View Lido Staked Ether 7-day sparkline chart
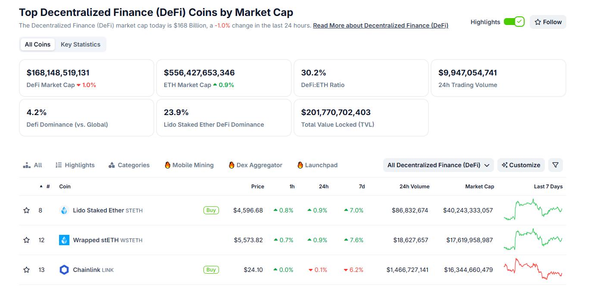The image size is (597, 287). [x=533, y=210]
